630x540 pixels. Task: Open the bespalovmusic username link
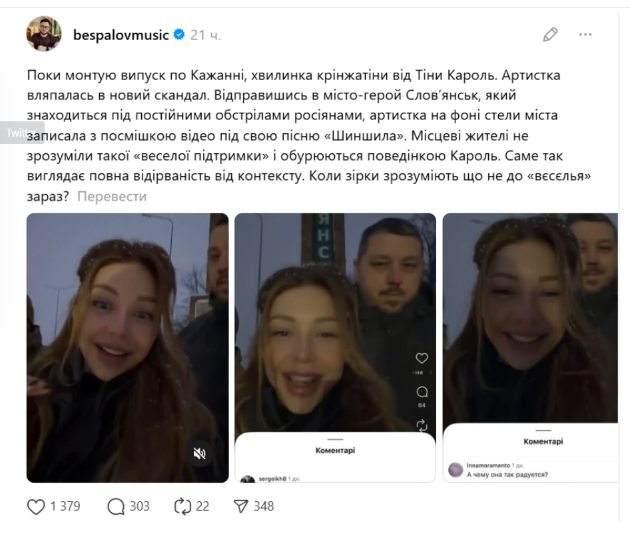[x=121, y=35]
